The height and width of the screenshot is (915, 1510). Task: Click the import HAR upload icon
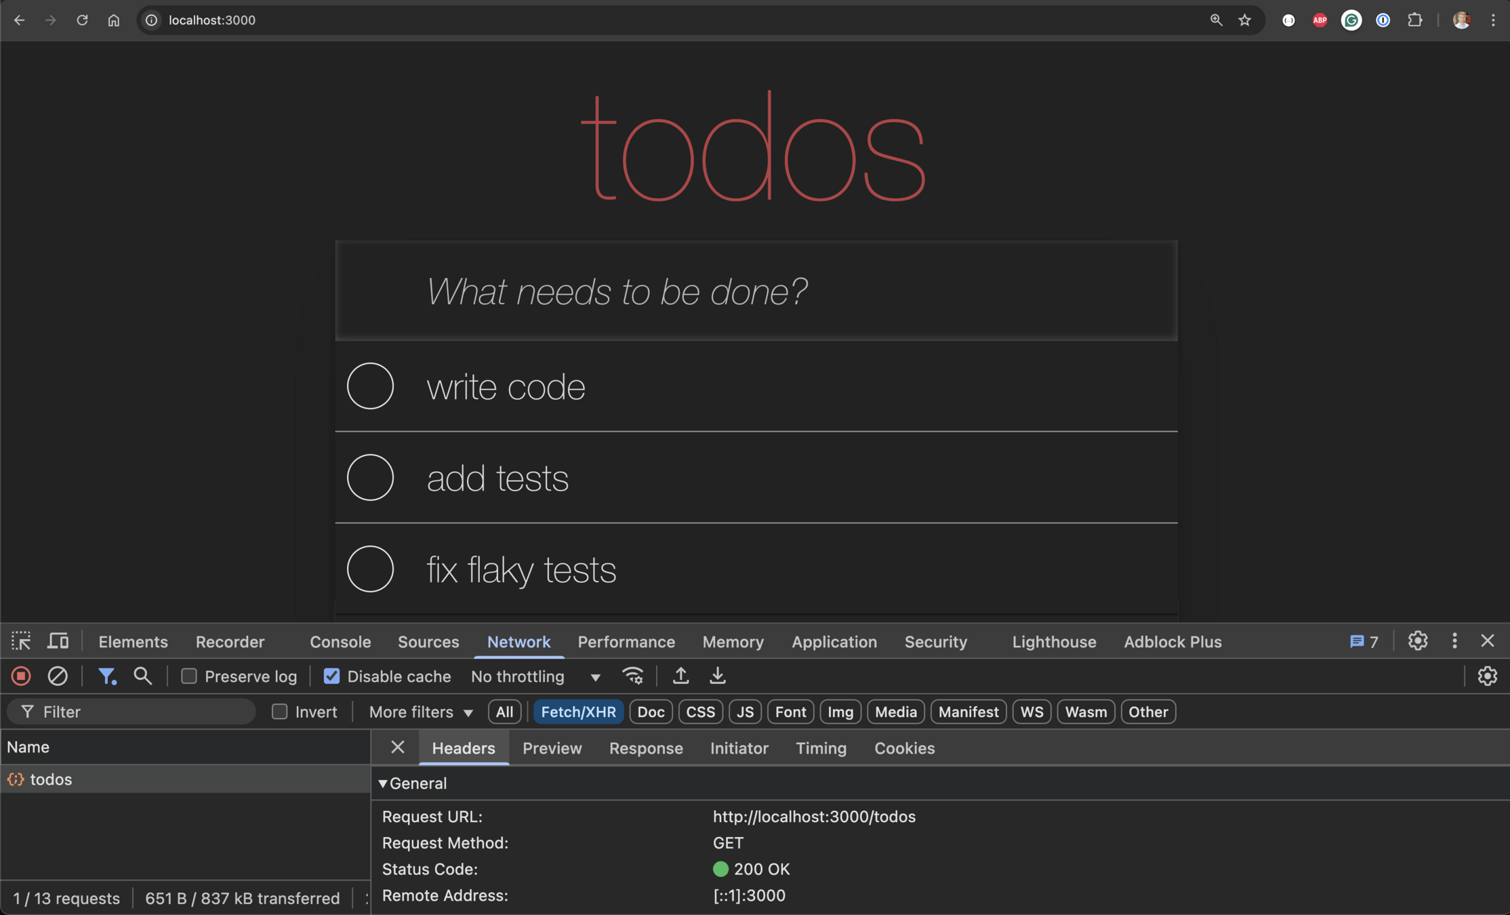click(x=680, y=676)
